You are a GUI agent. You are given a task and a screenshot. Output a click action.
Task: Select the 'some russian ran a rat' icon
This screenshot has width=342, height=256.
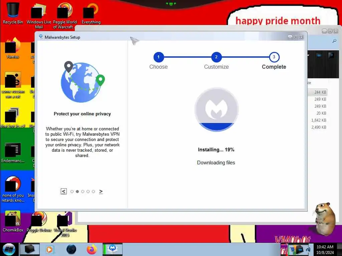(13, 85)
